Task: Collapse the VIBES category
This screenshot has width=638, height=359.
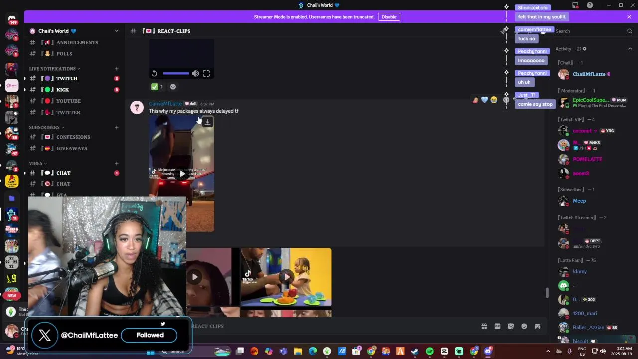Action: 38,163
